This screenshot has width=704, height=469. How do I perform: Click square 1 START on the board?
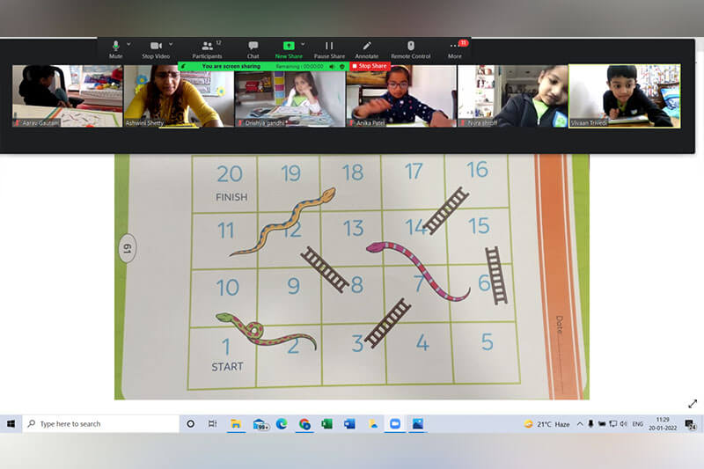click(x=223, y=357)
